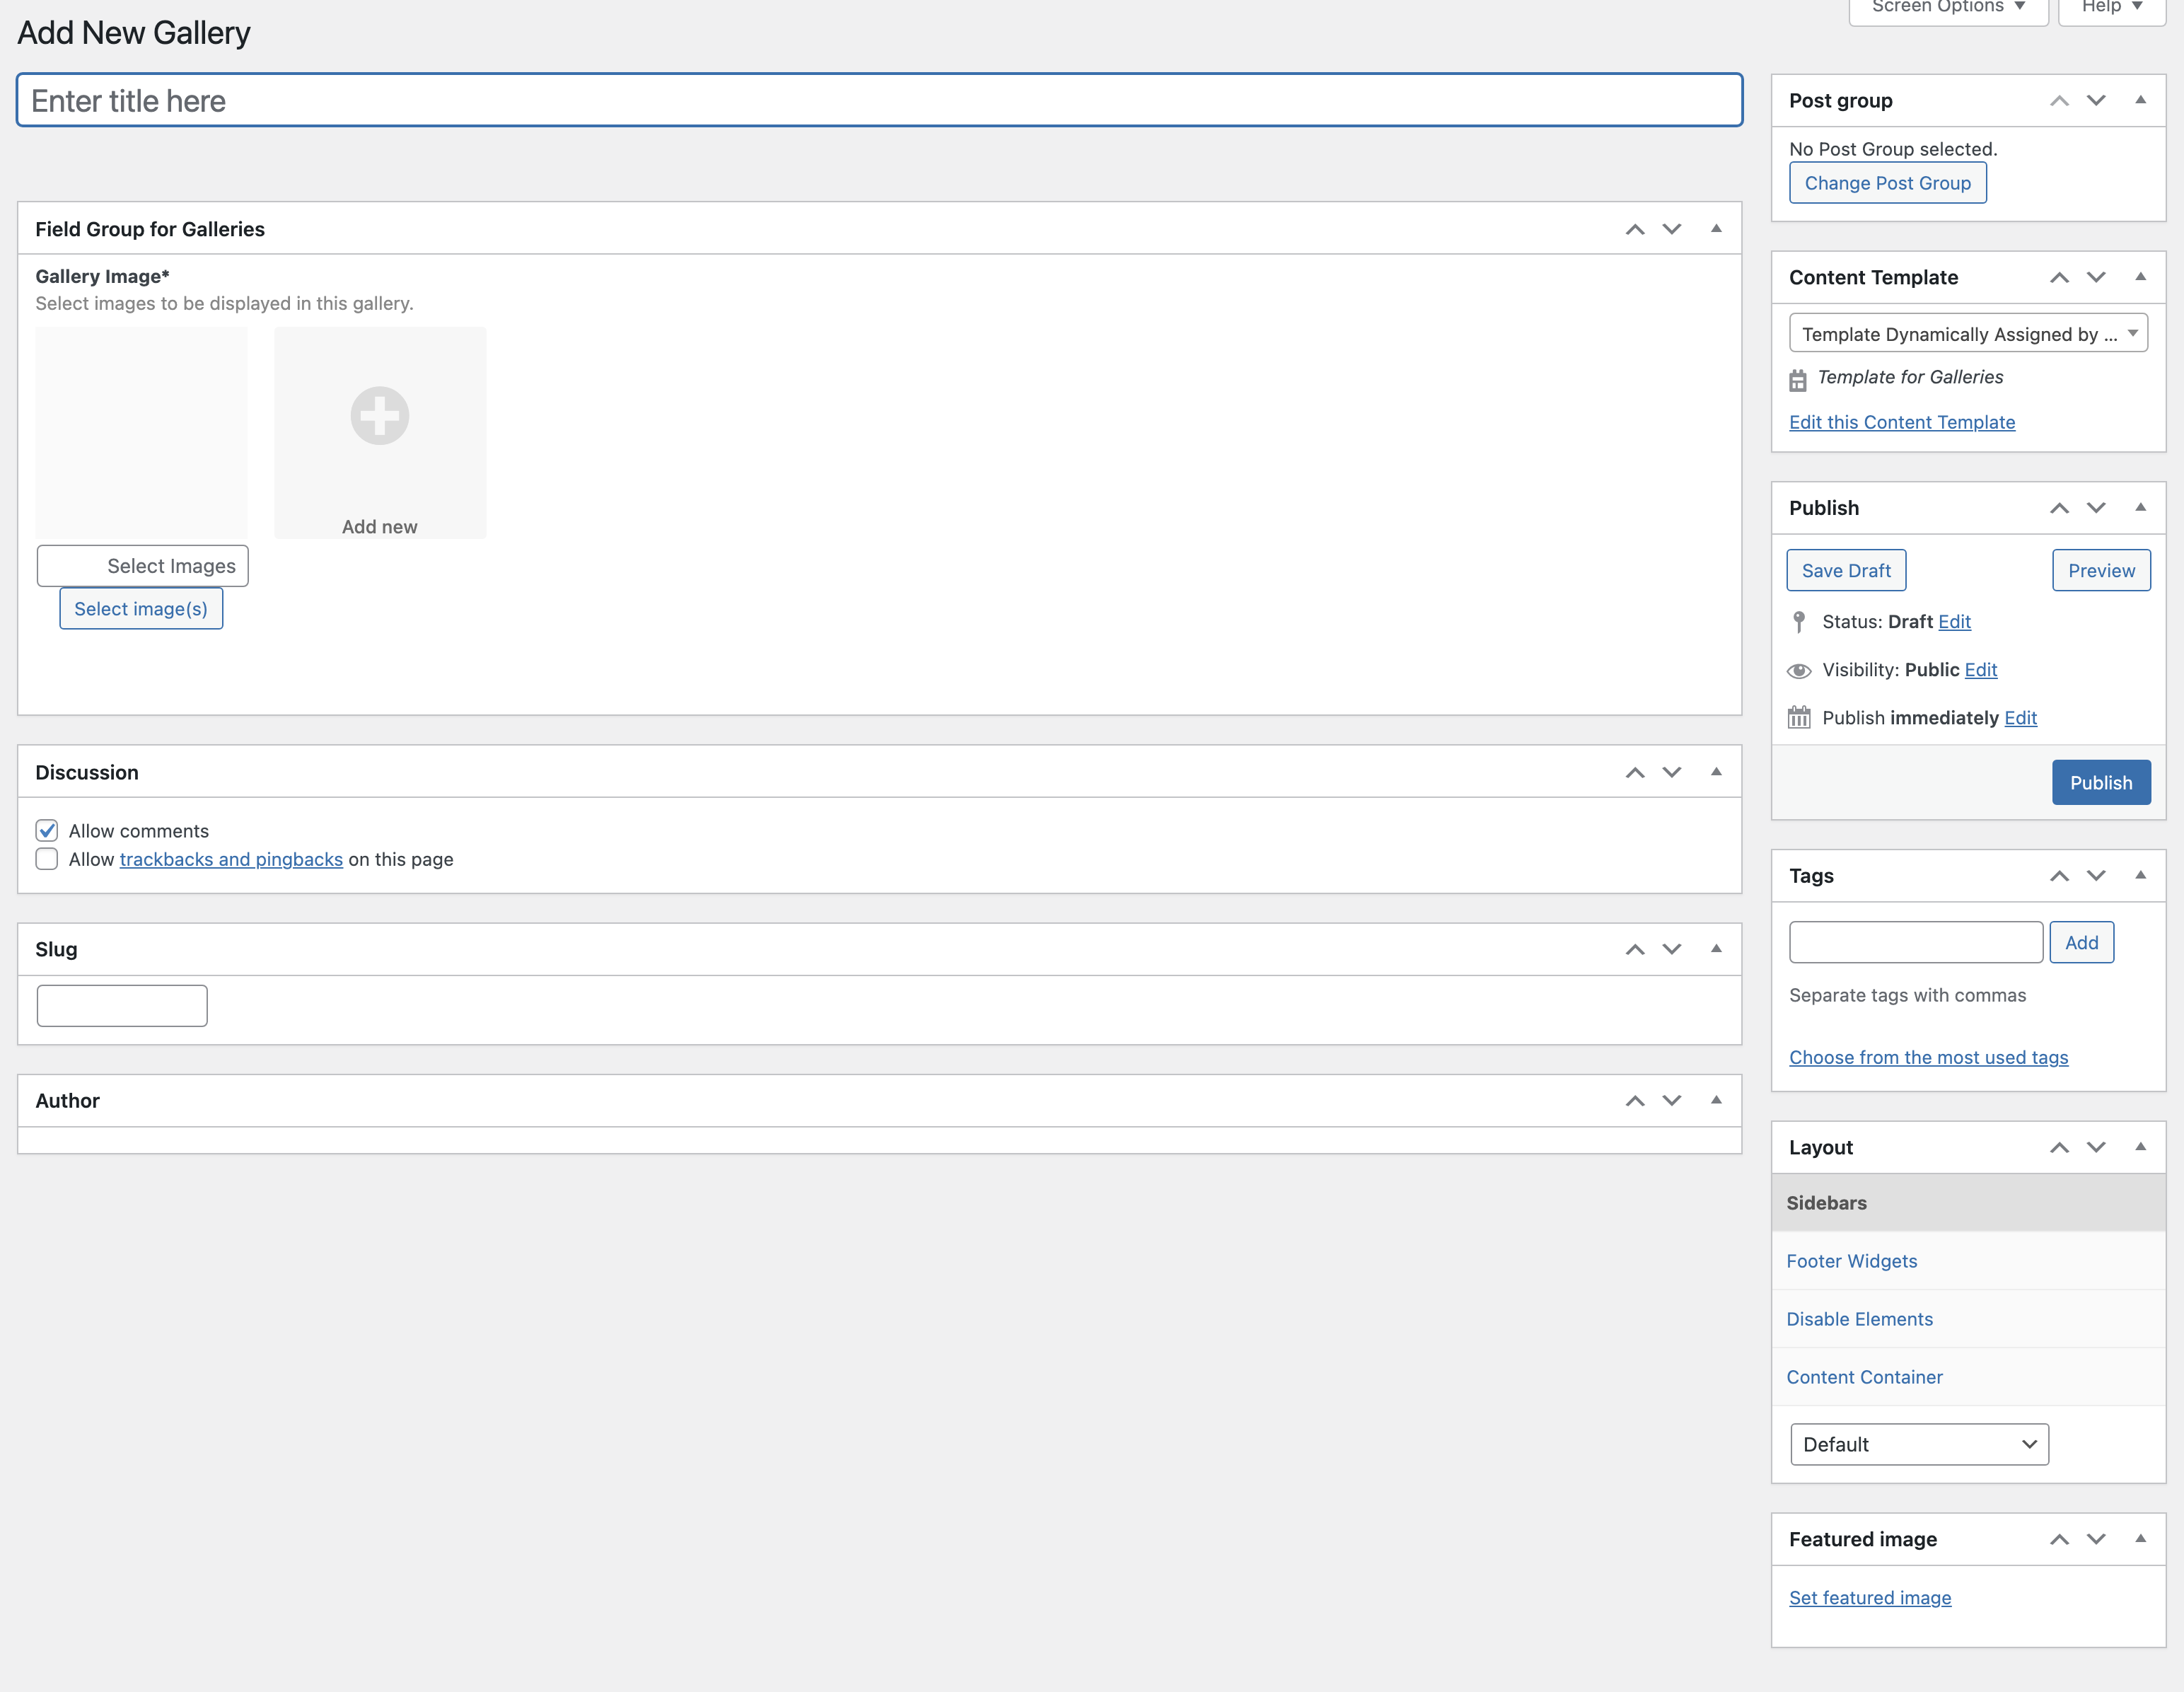Move Content Template panel down
Screen dimensions: 2184x1692
coord(2096,277)
